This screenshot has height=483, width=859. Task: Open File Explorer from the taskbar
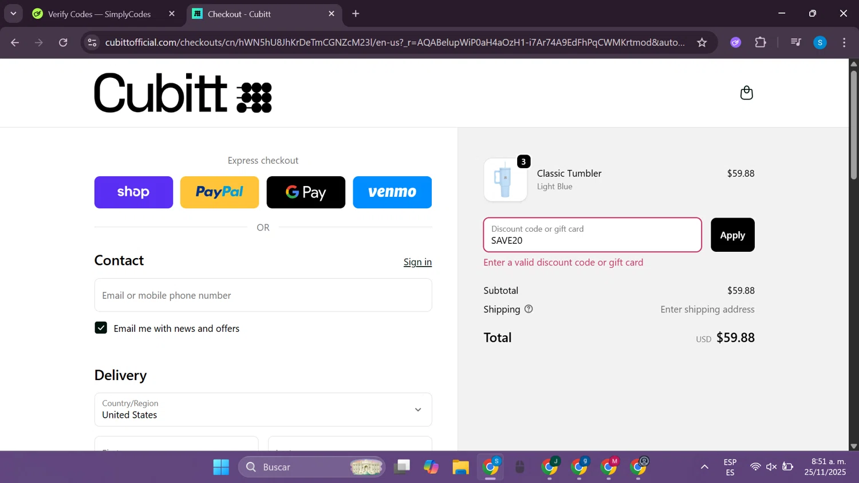pyautogui.click(x=460, y=467)
